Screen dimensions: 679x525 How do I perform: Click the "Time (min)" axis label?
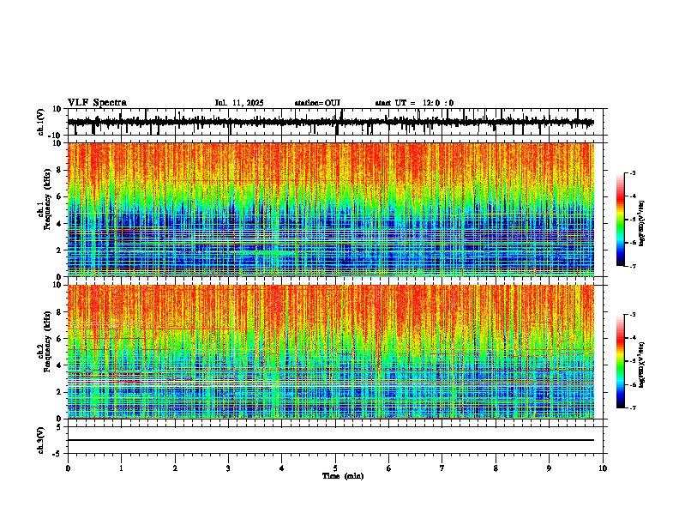(343, 476)
